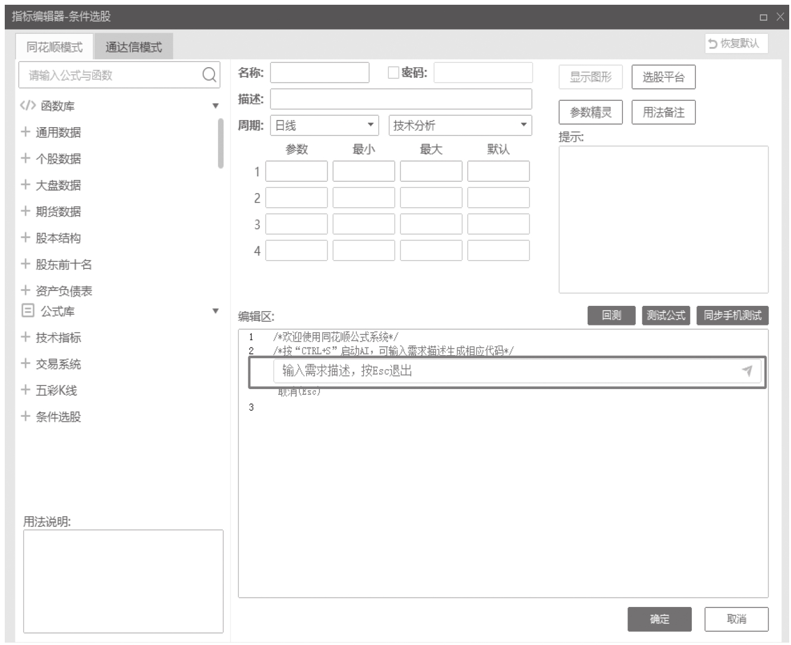Click row 2 最大 field
791x645 pixels.
(x=431, y=198)
